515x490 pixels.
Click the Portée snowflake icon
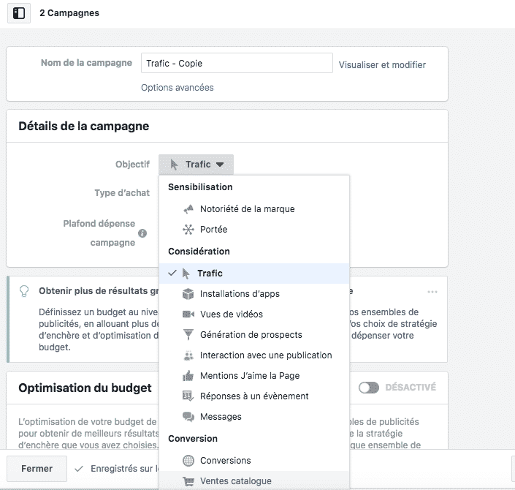click(x=188, y=230)
